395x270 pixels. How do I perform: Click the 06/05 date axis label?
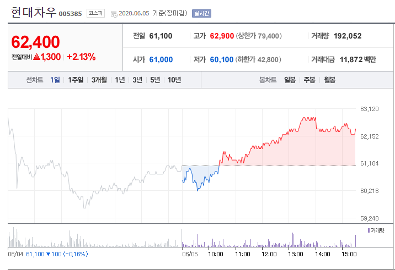[x=190, y=254]
